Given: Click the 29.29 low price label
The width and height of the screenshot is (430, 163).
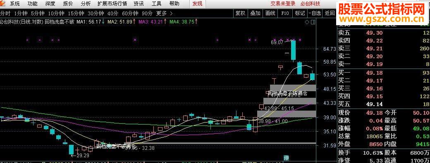Looking at the screenshot, I should pos(83,155).
